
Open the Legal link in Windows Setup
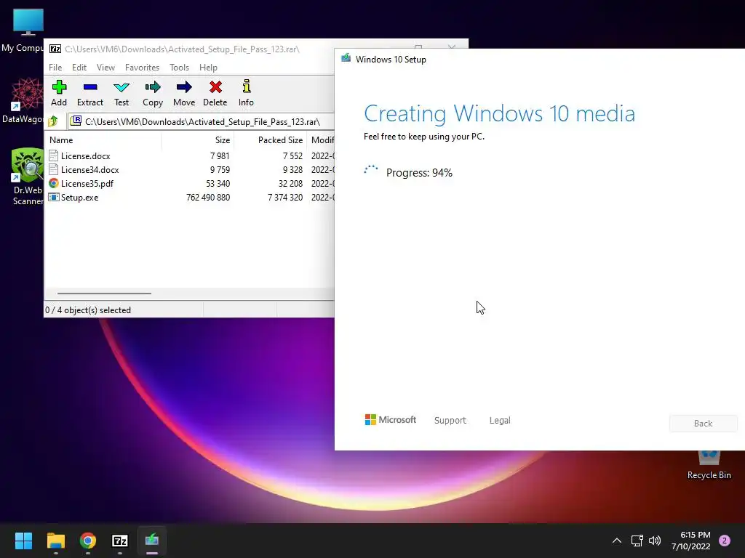[500, 421]
